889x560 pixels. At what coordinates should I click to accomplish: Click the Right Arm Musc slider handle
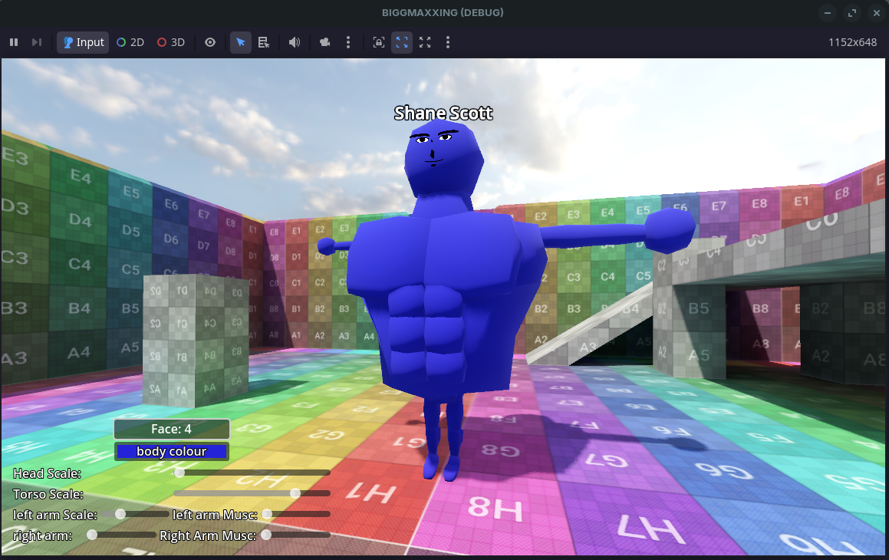pyautogui.click(x=266, y=535)
